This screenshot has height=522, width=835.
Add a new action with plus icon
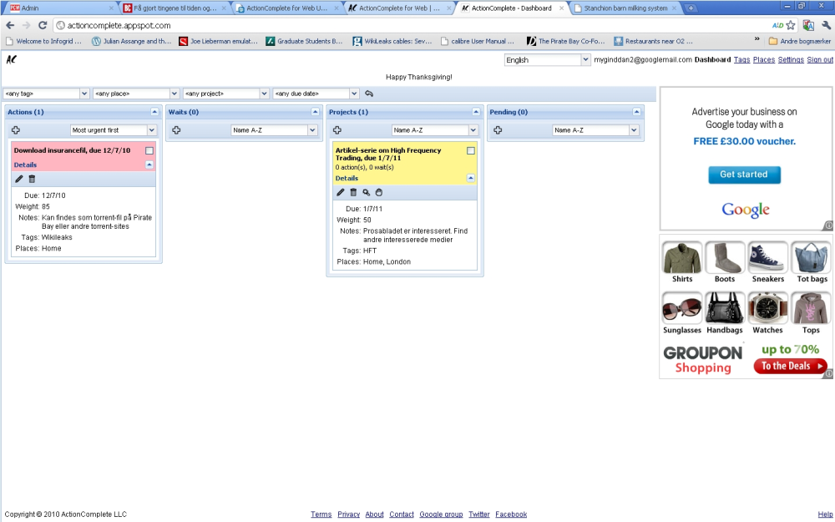(x=16, y=130)
